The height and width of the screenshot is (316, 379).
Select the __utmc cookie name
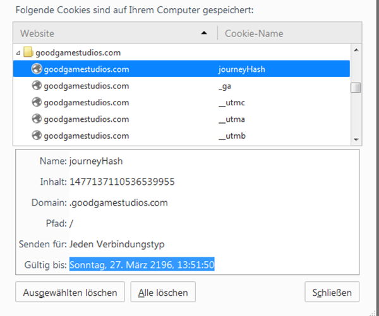[232, 103]
